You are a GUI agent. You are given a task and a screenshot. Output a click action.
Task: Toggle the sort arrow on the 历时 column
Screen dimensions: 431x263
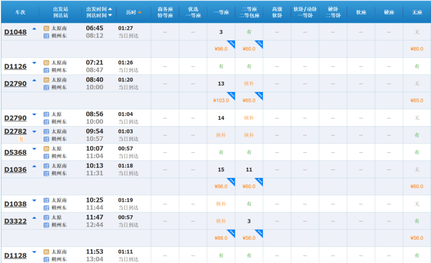(140, 12)
